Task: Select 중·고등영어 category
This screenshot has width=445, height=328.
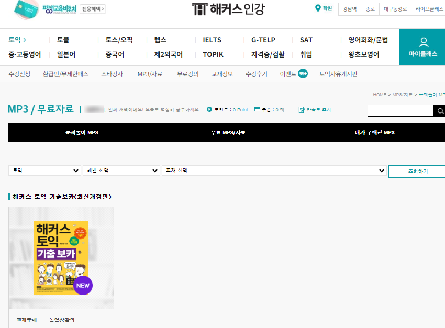Action: tap(25, 54)
